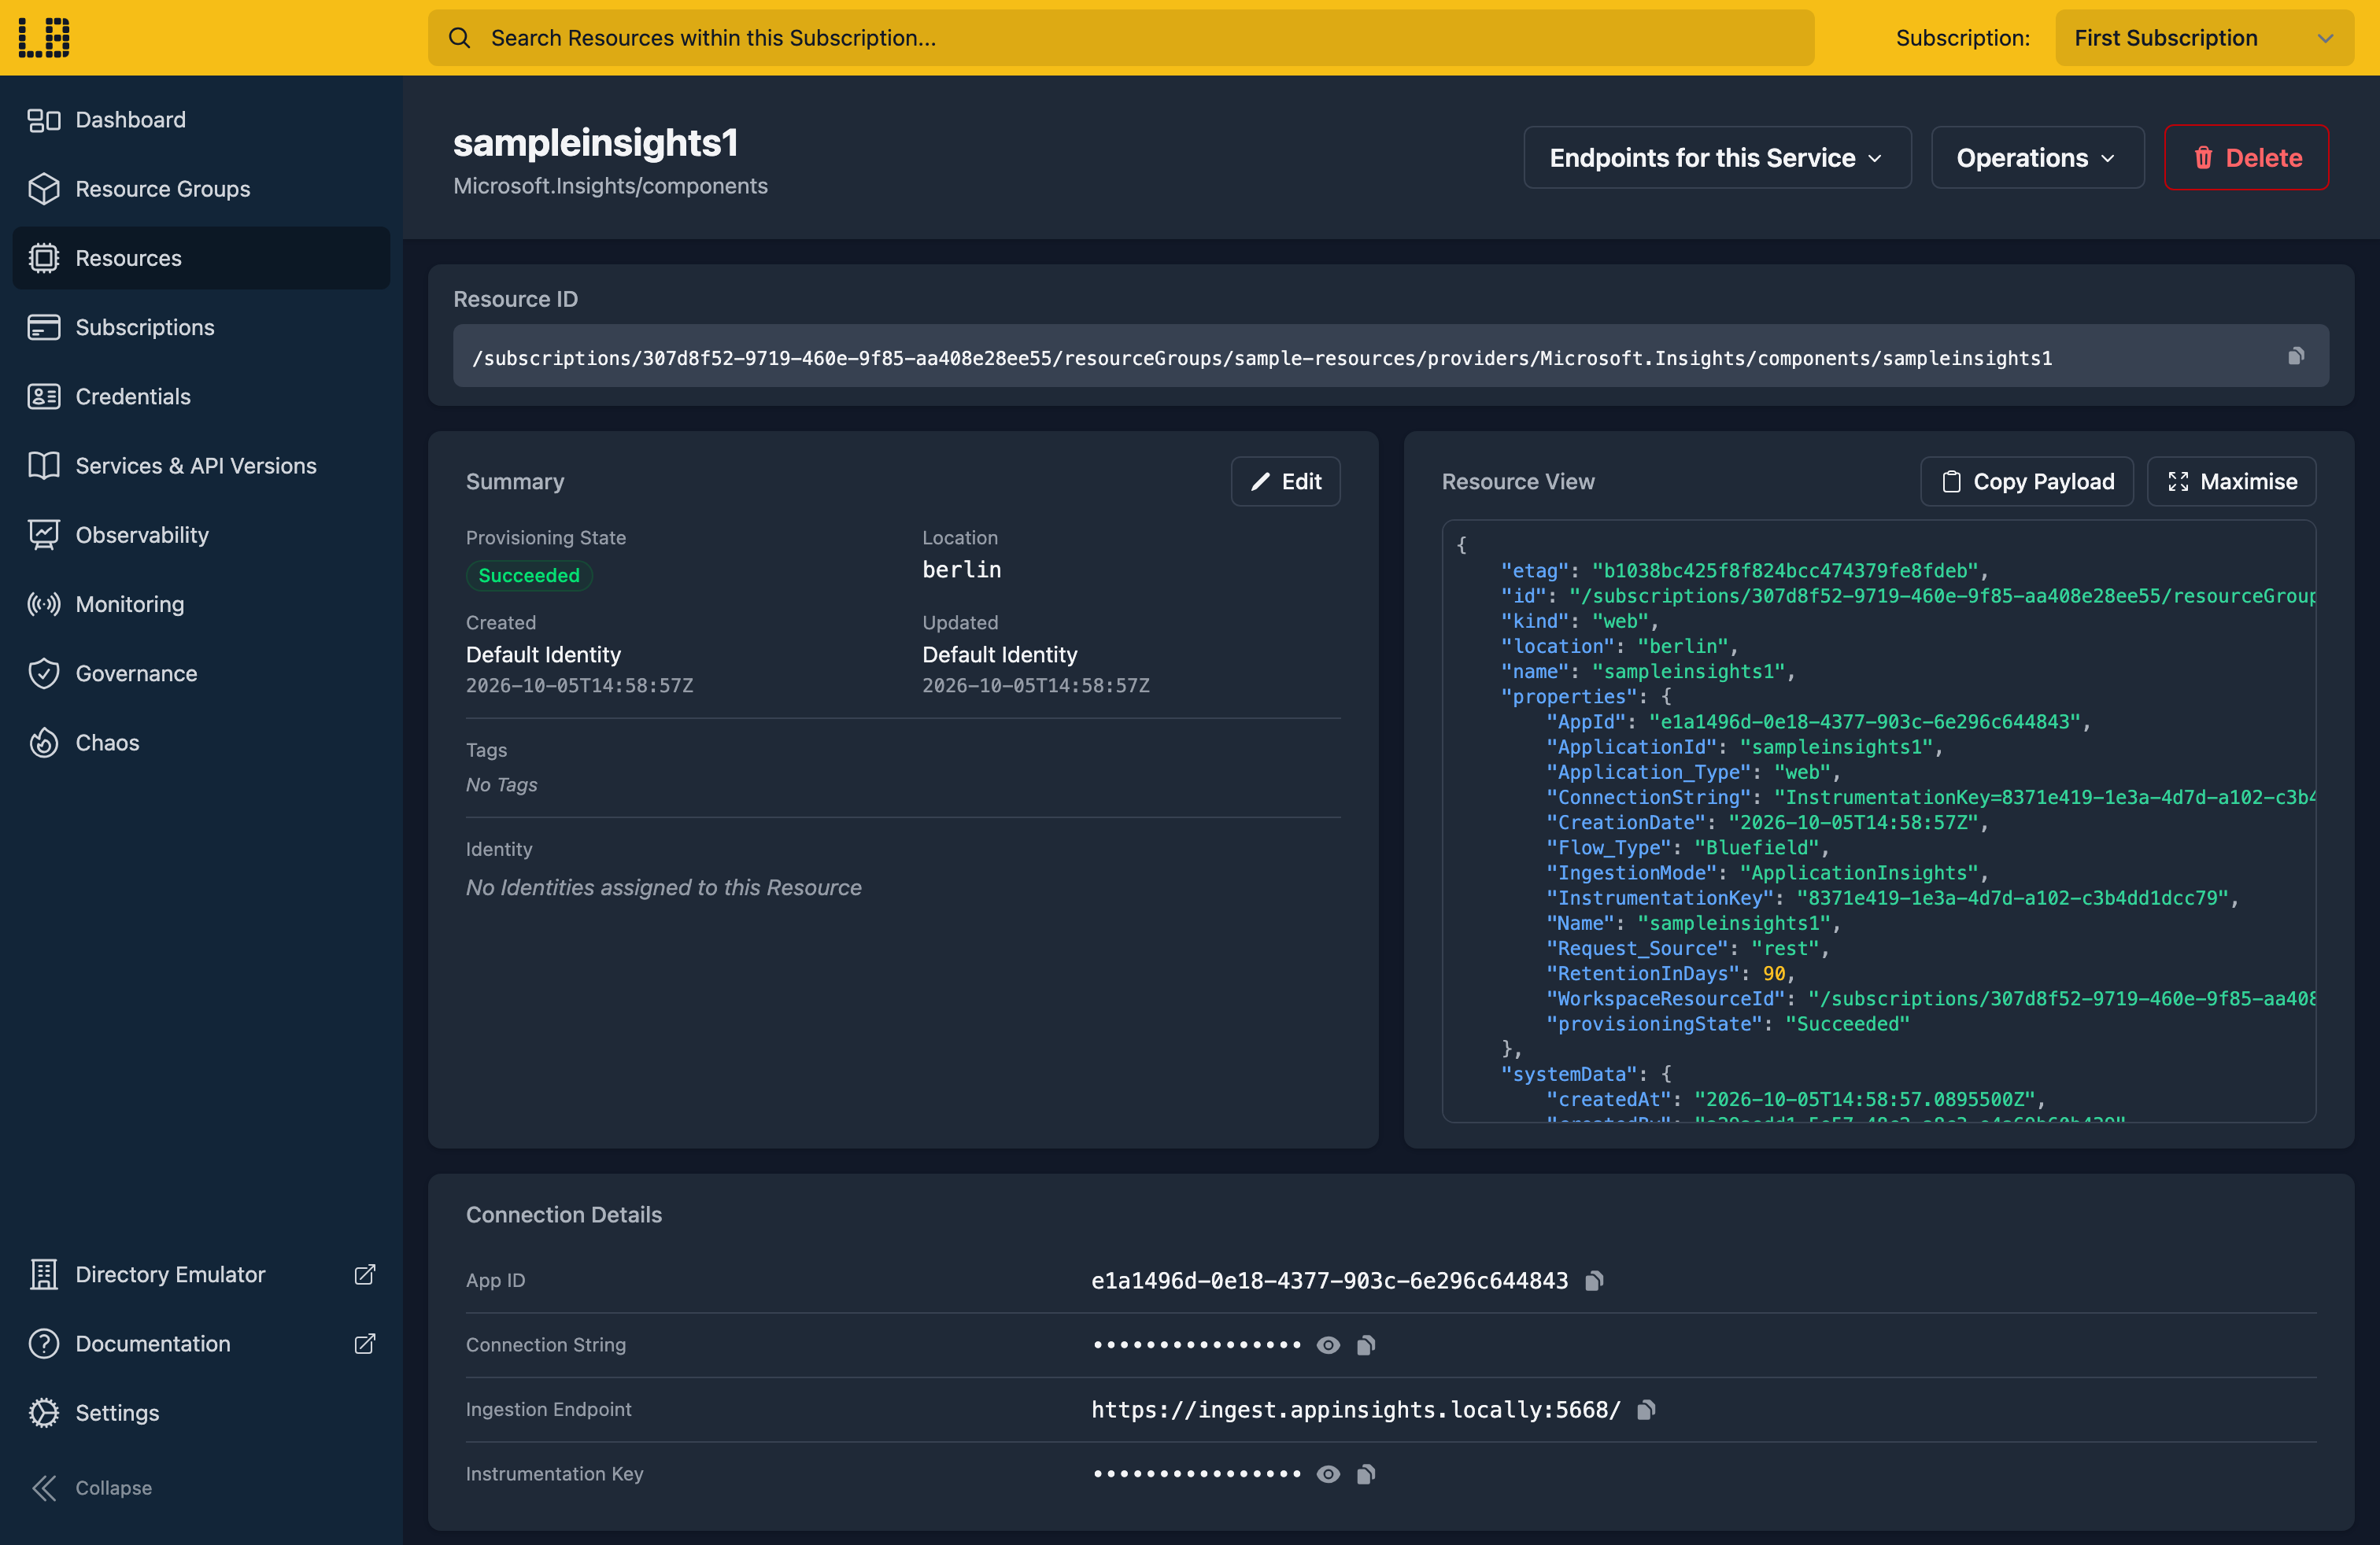This screenshot has height=1545, width=2380.
Task: Open the Documentation link
Action: point(201,1343)
